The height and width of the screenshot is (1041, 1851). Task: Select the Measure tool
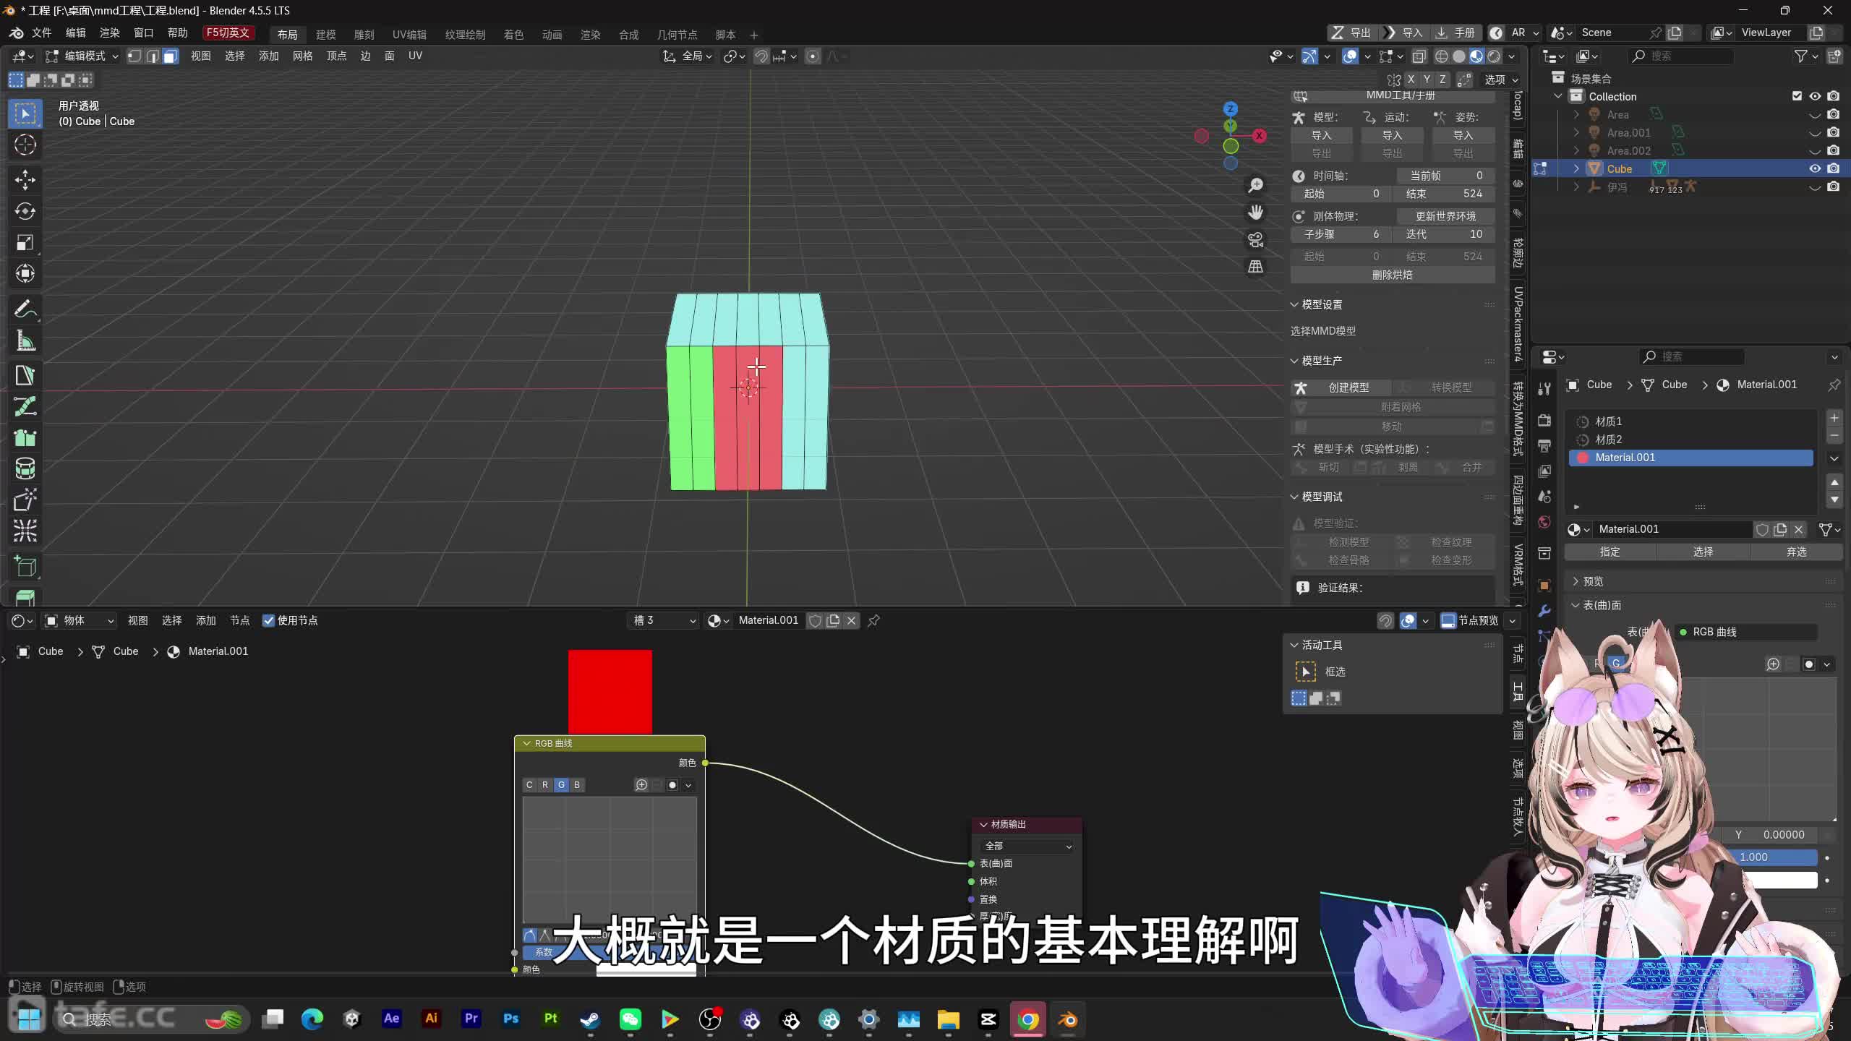pos(25,340)
